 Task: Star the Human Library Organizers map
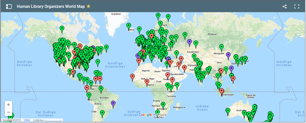pos(88,6)
